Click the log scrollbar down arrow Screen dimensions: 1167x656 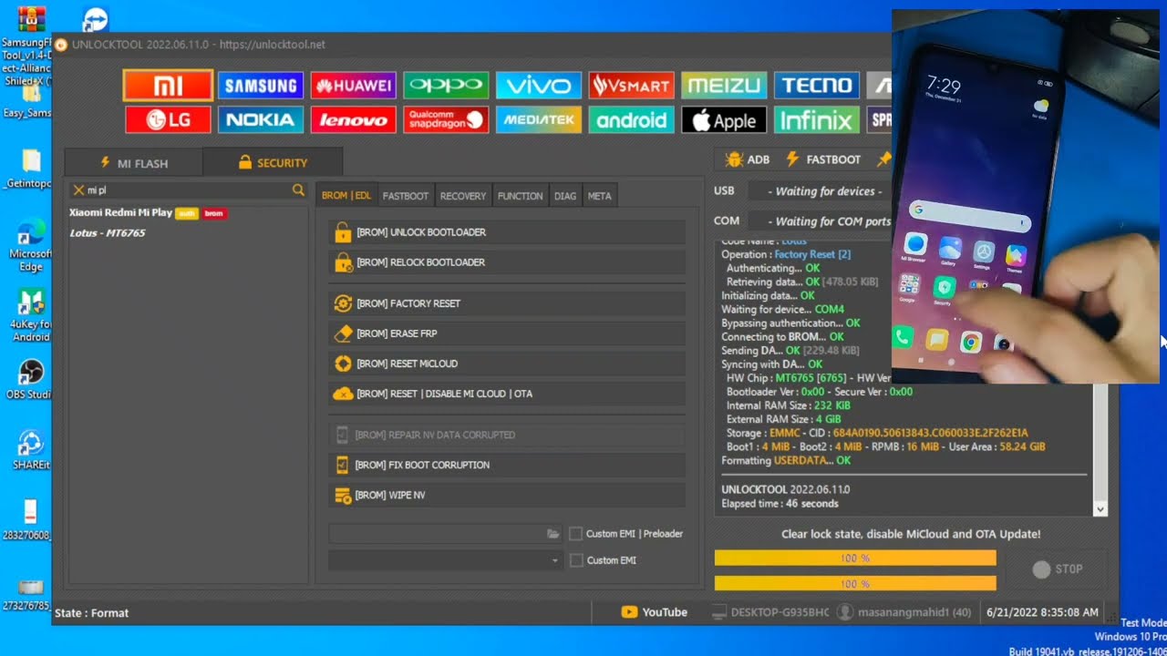pos(1100,509)
